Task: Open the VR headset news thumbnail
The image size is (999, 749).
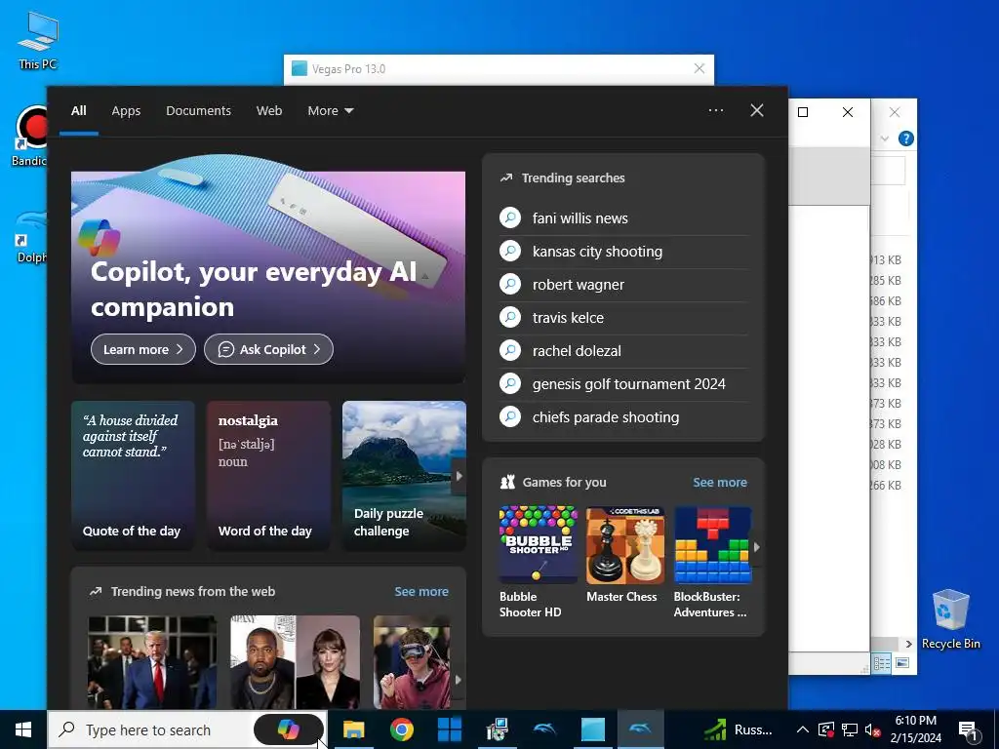Action: [x=412, y=662]
